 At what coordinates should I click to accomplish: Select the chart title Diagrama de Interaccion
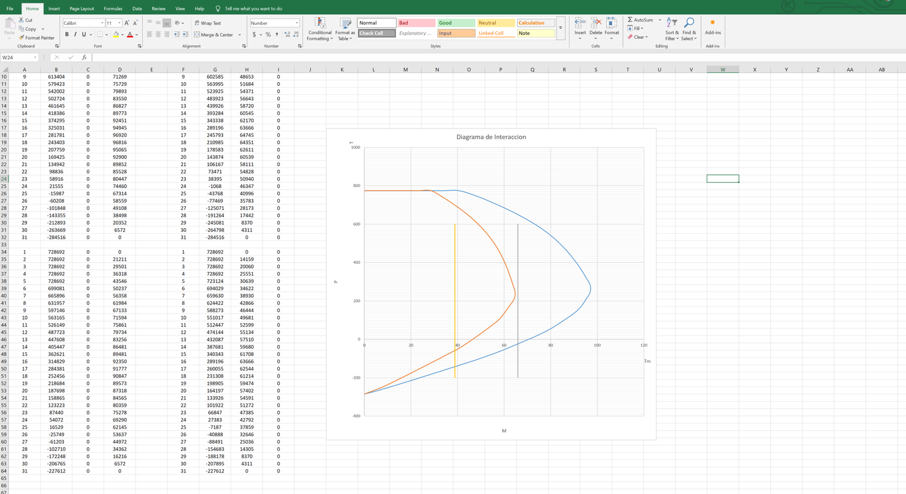tap(491, 137)
